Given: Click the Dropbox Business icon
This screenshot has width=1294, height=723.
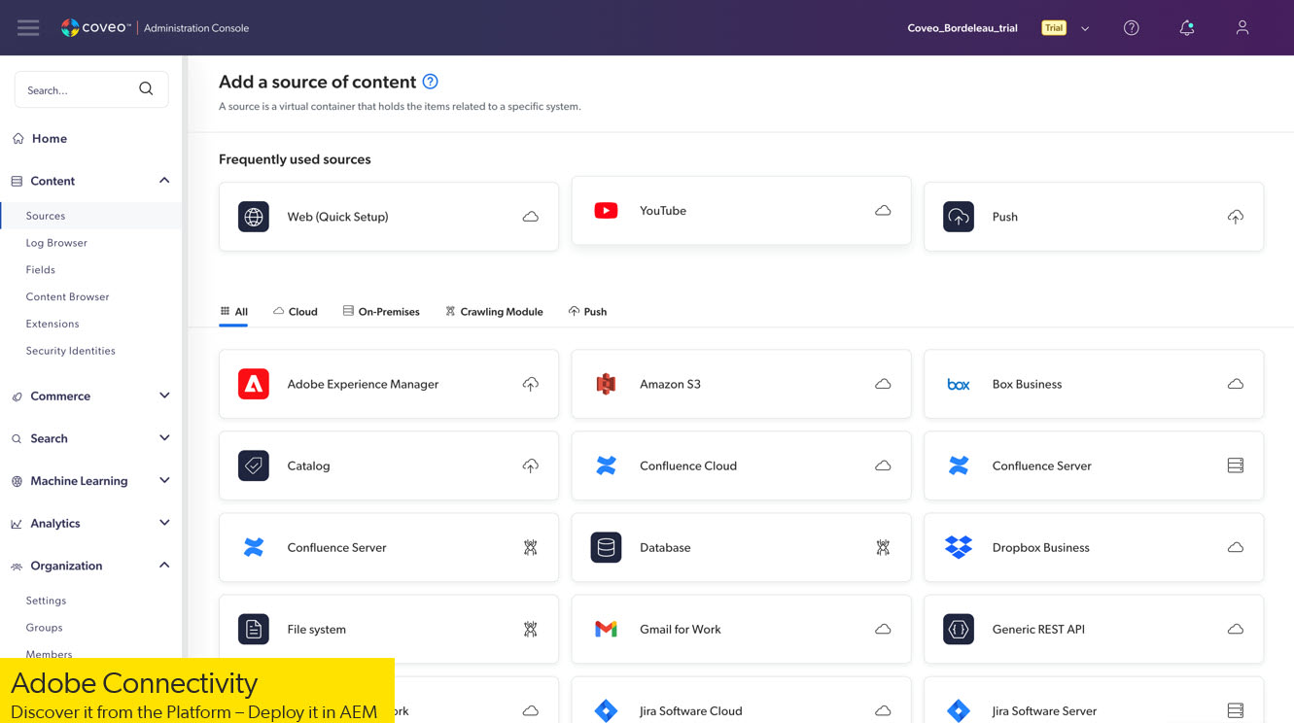Looking at the screenshot, I should 959,547.
